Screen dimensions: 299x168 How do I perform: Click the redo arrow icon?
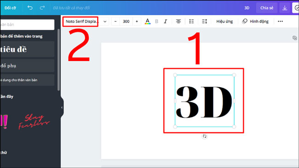pyautogui.click(x=42, y=8)
